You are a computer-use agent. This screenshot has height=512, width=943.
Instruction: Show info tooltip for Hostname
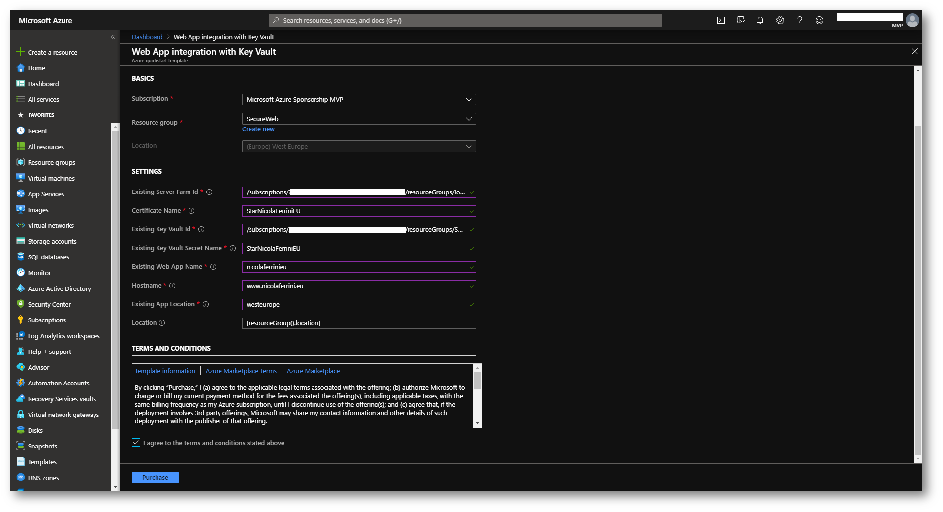[172, 286]
